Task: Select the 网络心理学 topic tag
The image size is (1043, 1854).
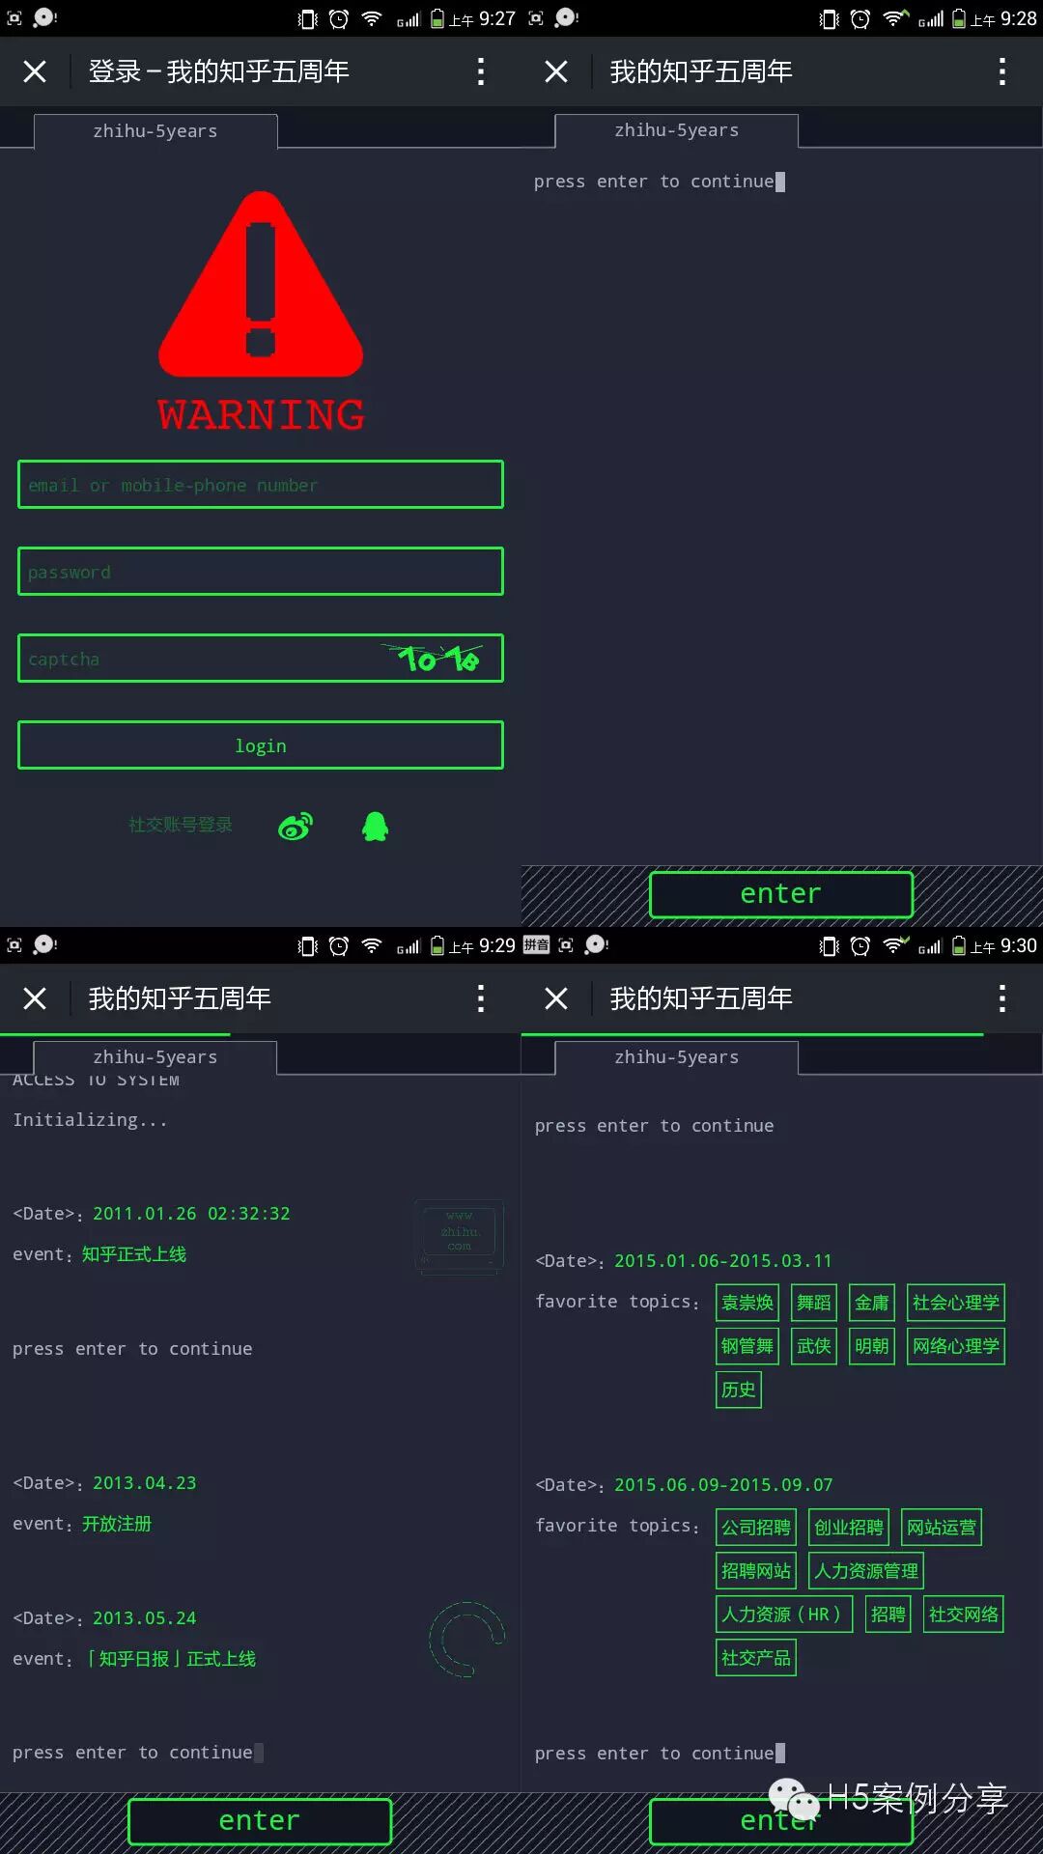Action: click(956, 1346)
